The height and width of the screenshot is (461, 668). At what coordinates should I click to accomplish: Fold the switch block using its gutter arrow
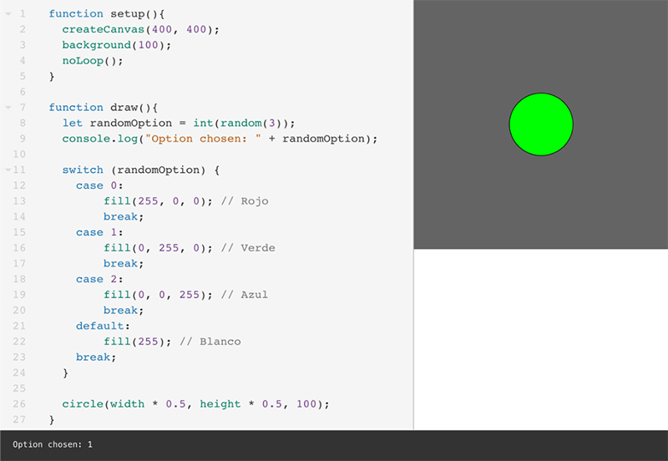8,170
